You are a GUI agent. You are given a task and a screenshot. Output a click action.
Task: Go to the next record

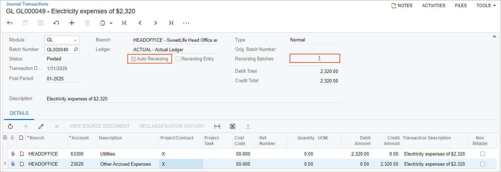click(x=156, y=23)
